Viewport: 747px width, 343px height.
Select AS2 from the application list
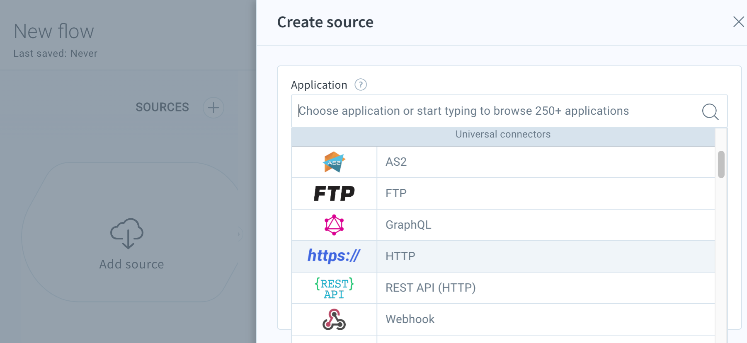[x=503, y=162]
